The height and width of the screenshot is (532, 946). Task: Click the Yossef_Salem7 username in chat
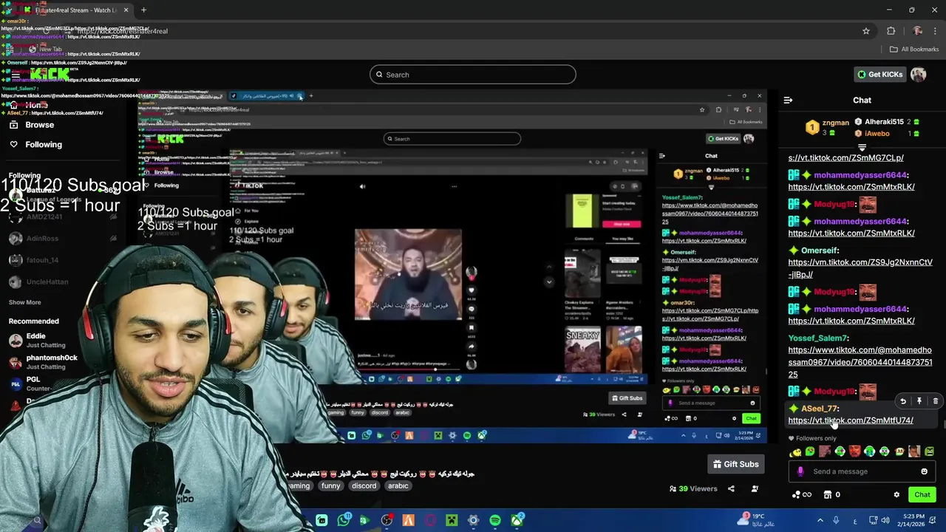(x=818, y=338)
